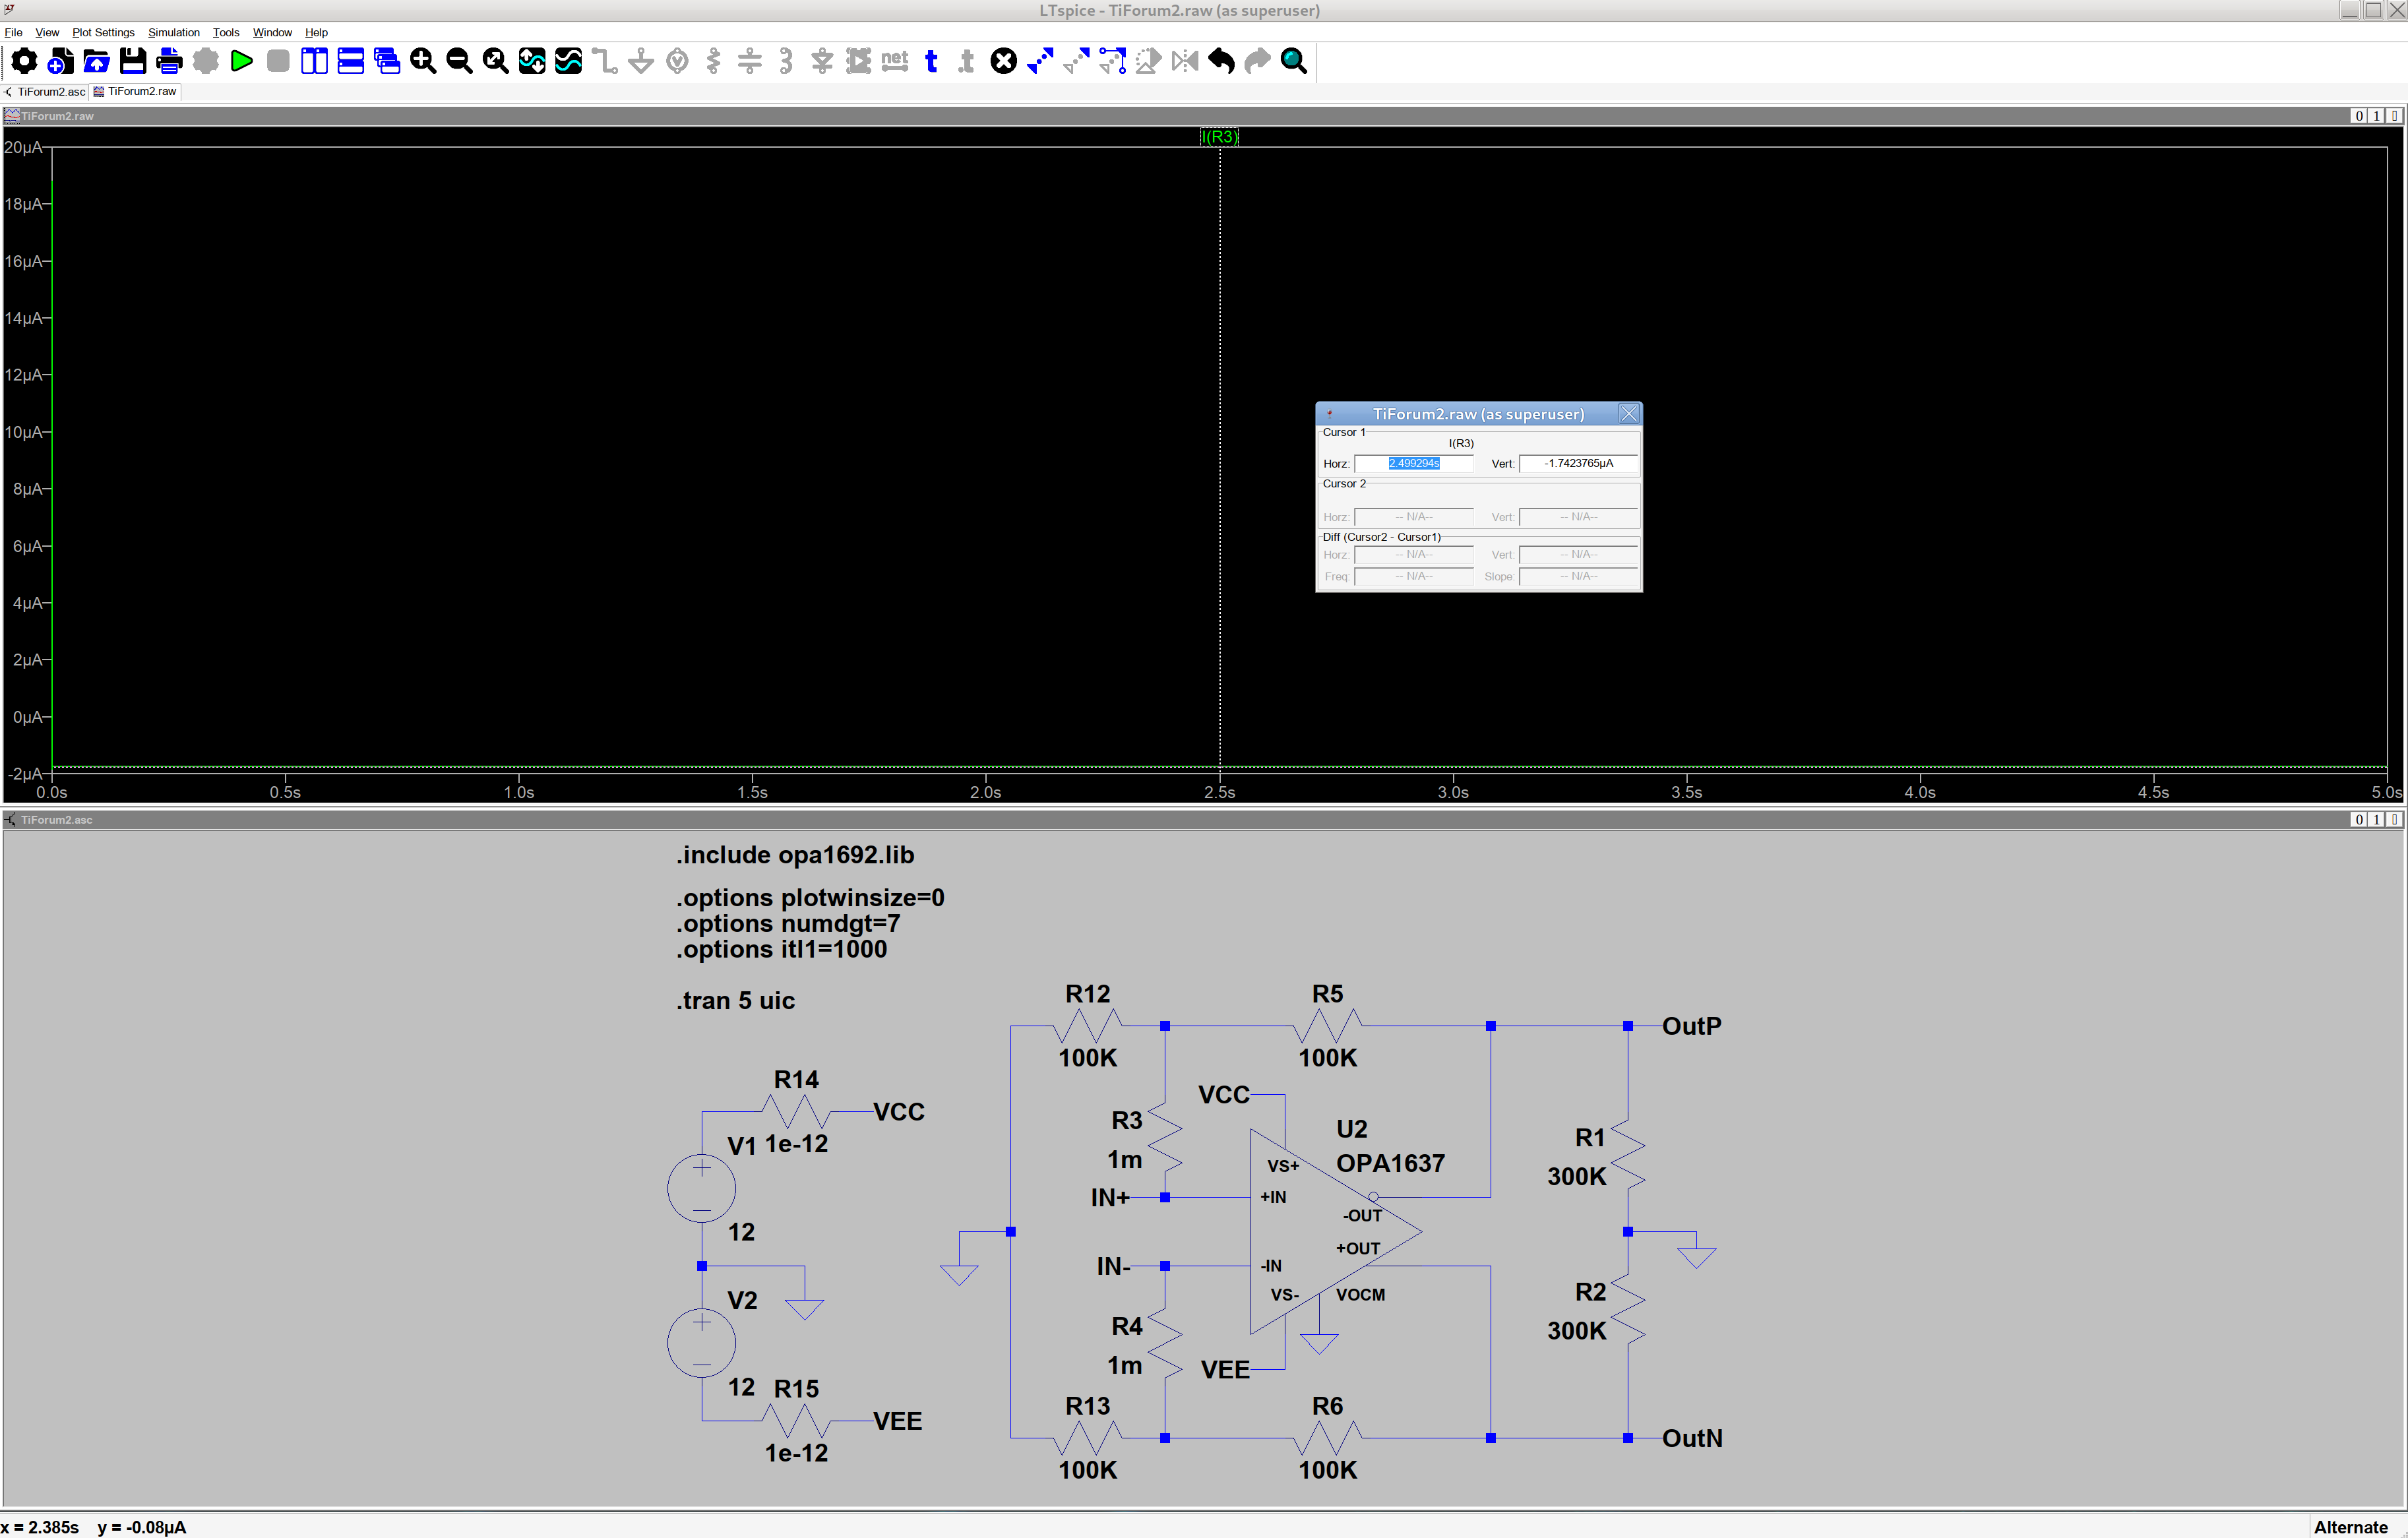Open the View menu
Viewport: 2408px width, 1538px height.
47,32
